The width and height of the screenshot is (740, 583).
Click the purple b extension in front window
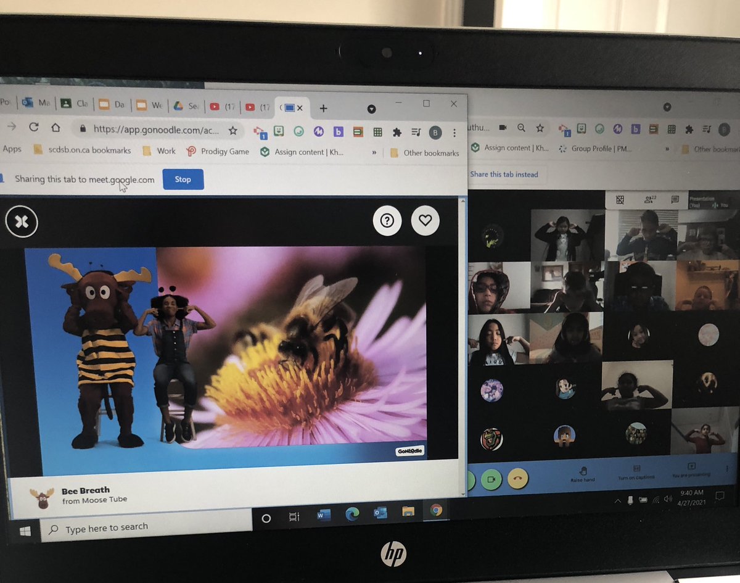[x=338, y=131]
